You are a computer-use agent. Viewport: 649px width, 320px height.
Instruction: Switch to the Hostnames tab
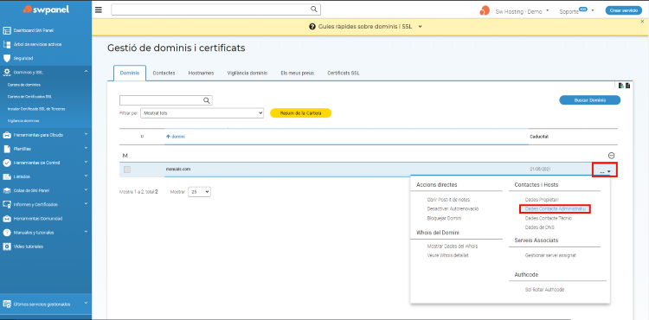(x=201, y=73)
